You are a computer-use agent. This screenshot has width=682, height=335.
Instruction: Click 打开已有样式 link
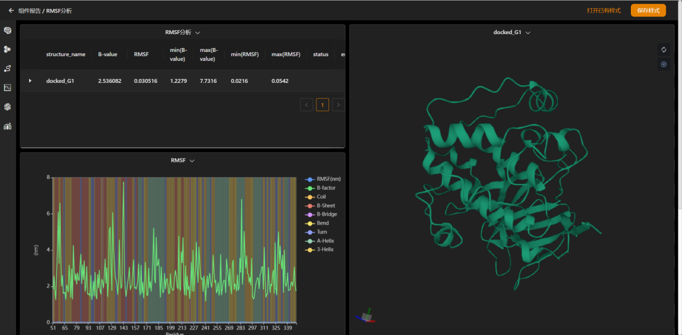[x=603, y=11]
